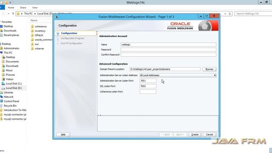Viewport: 272px width, 153px height.
Task: Open the View ribbon tab in Explorer
Action: [35, 8]
